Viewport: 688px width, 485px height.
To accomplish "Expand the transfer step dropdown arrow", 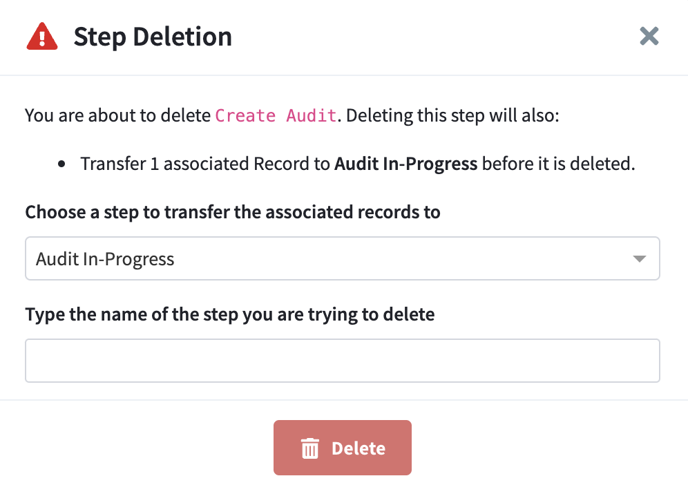I will point(639,259).
